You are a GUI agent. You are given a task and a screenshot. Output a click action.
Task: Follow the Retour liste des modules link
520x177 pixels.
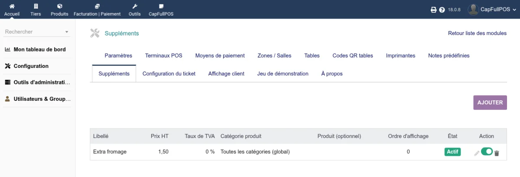(477, 33)
